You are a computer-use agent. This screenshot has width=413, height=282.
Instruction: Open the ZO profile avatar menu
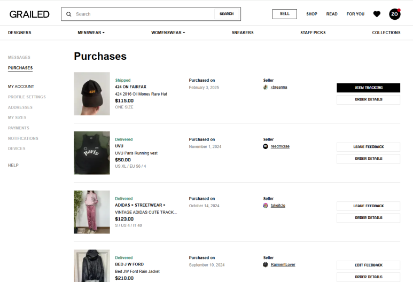click(394, 14)
